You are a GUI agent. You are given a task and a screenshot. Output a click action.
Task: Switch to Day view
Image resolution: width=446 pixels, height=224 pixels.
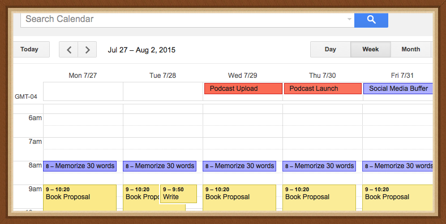tap(330, 49)
